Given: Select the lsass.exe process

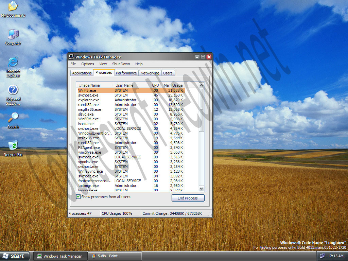Looking at the screenshot, I should (131, 124).
